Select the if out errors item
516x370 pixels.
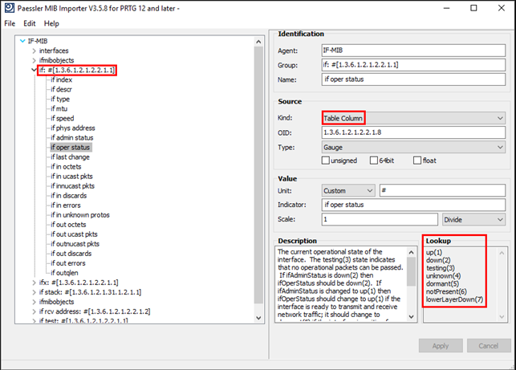click(x=68, y=263)
